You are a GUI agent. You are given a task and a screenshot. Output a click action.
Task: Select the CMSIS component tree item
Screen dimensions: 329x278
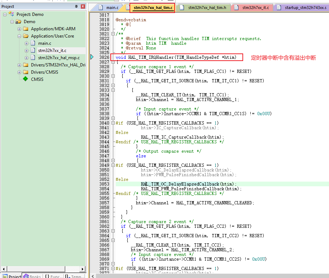37,79
